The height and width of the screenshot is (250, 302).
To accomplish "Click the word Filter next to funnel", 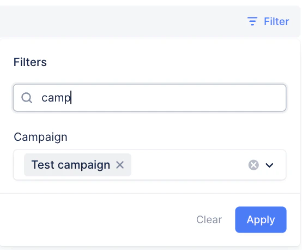I will coord(276,21).
